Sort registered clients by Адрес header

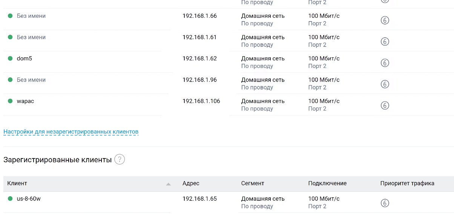tap(191, 183)
